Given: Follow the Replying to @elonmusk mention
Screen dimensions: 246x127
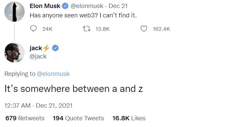Looking at the screenshot, I should pyautogui.click(x=53, y=74).
